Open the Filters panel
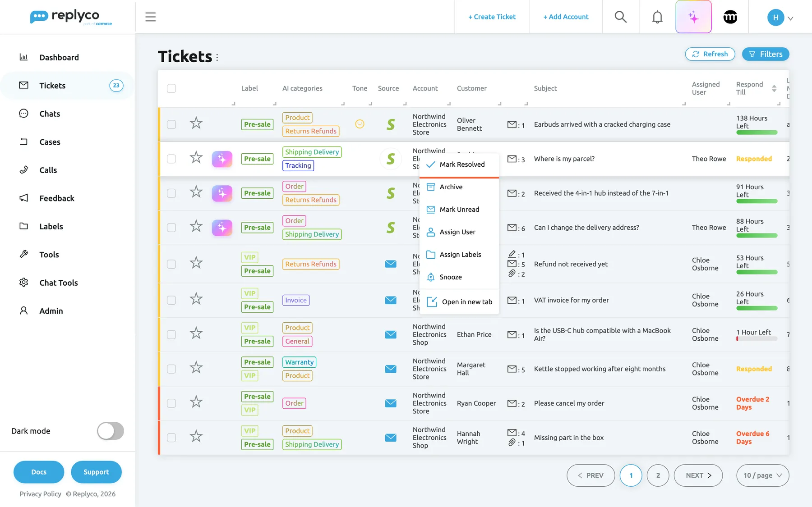The image size is (812, 507). click(x=766, y=54)
